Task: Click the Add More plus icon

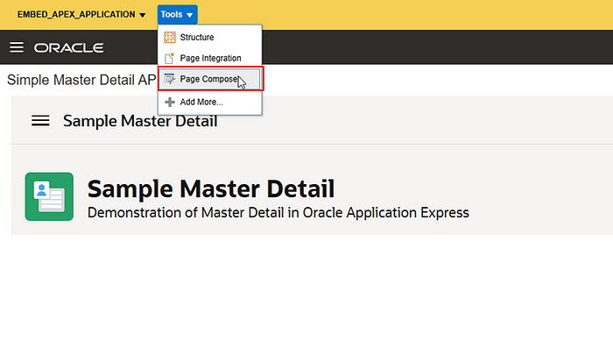Action: (170, 103)
